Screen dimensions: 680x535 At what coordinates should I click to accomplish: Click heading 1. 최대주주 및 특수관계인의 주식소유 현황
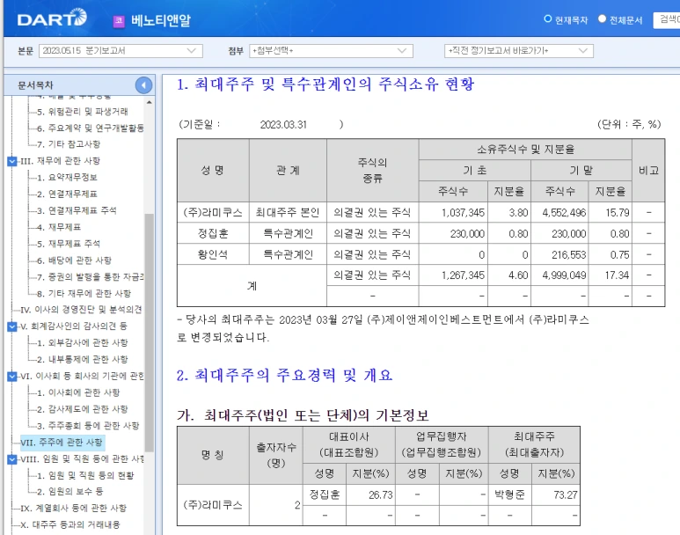point(325,84)
